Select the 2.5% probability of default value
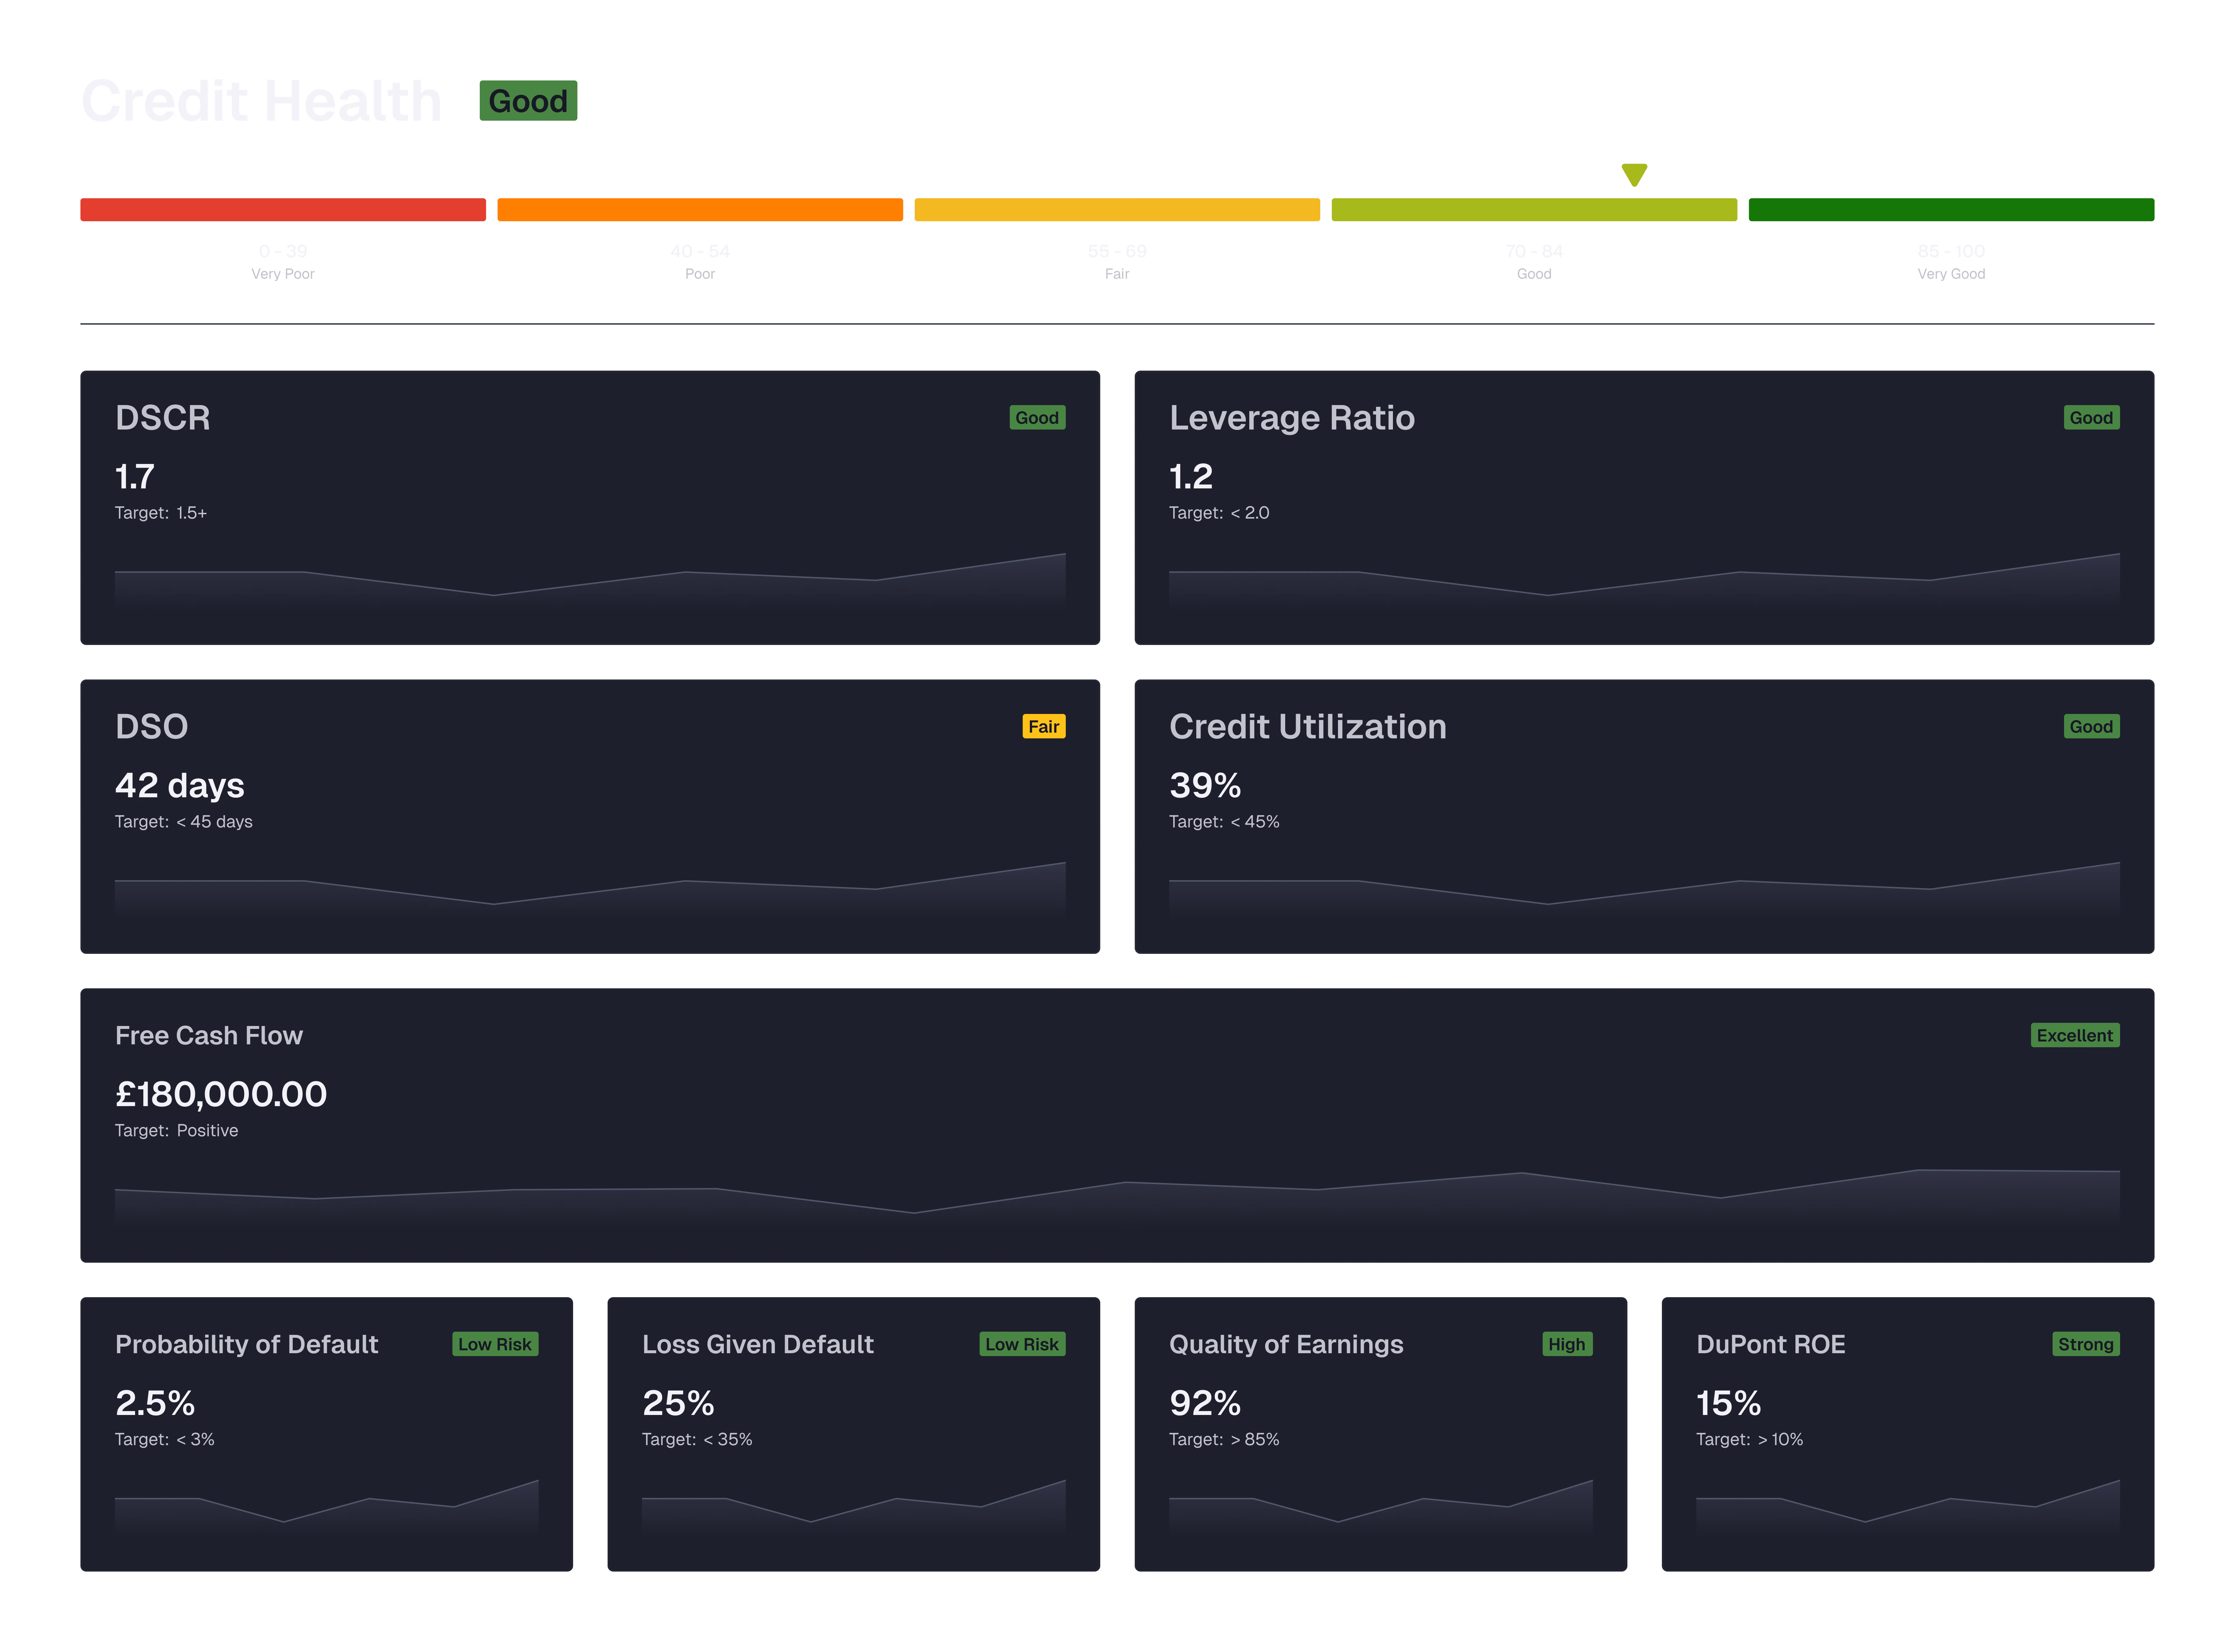Screen dimensions: 2235x1652 pos(155,1404)
